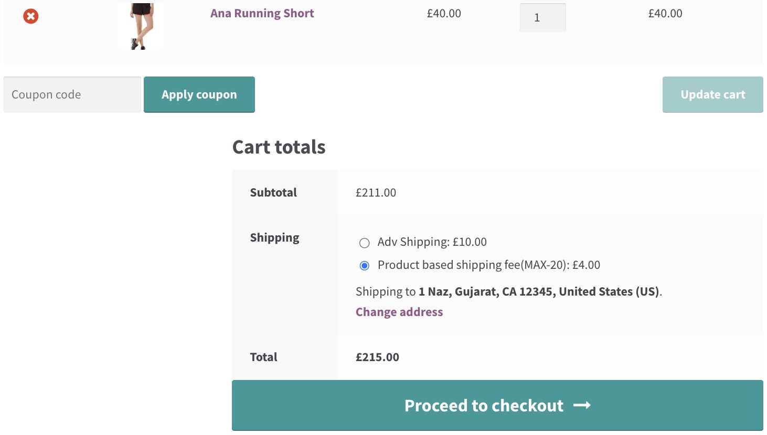Viewport: 767px width, 435px height.
Task: Click the Ana Running Short line subtotal
Action: point(665,14)
